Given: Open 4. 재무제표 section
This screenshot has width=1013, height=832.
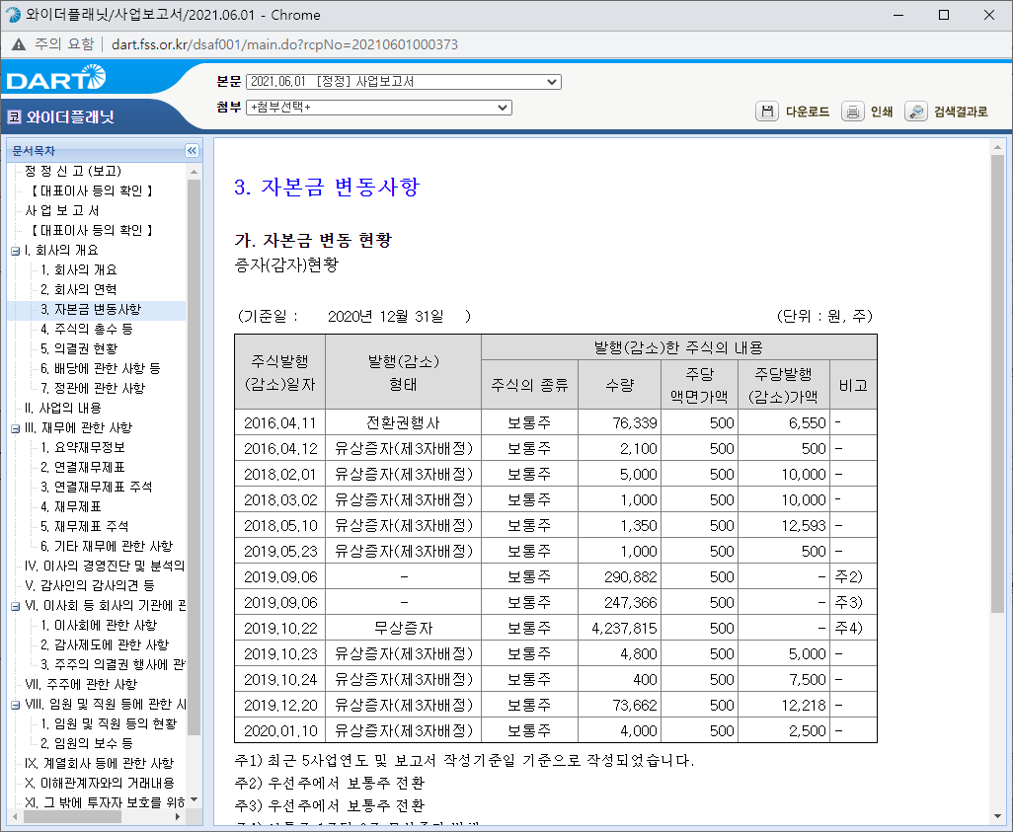Looking at the screenshot, I should pos(71,507).
